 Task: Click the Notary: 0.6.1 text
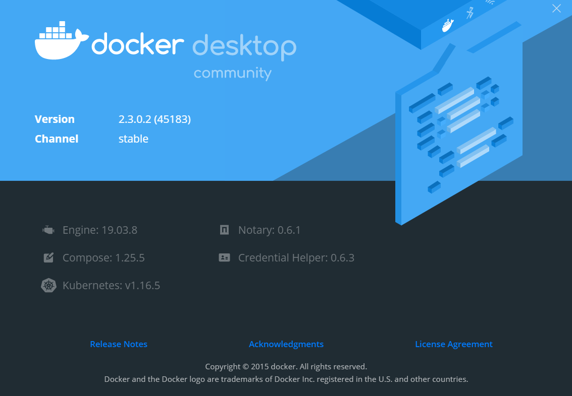coord(269,230)
